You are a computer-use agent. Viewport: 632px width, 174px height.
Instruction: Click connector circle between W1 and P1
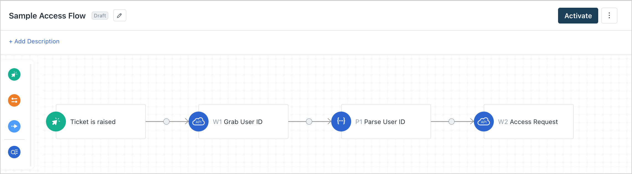tap(309, 122)
